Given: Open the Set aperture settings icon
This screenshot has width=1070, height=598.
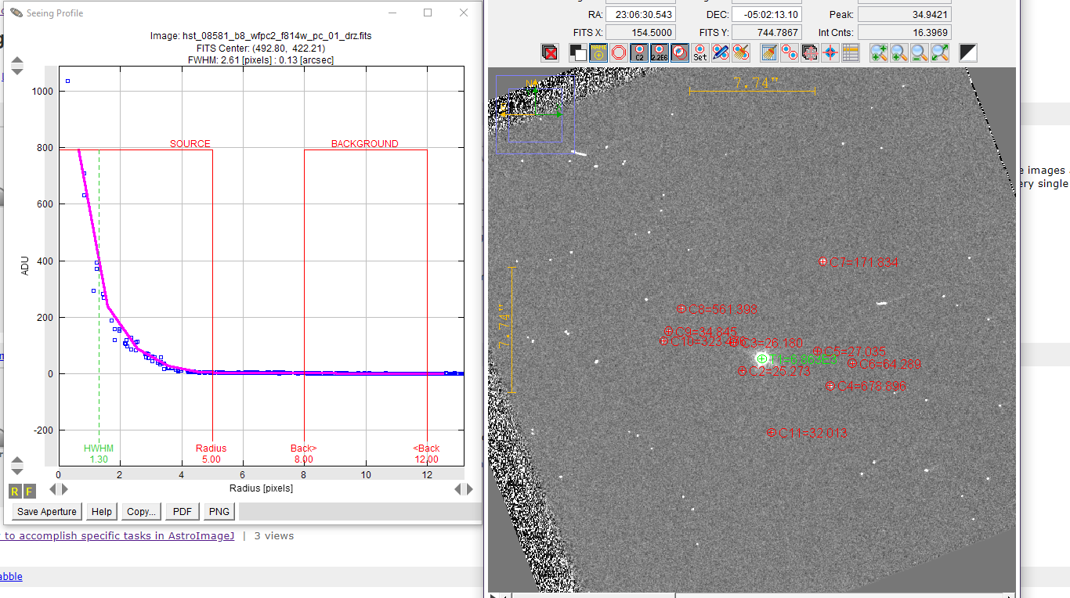Looking at the screenshot, I should coord(700,52).
